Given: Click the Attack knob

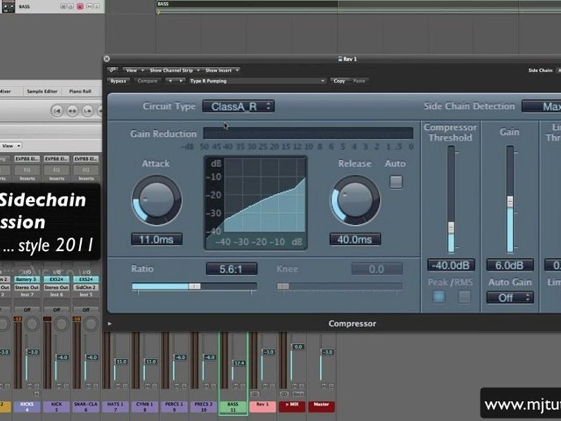Looking at the screenshot, I should click(157, 200).
